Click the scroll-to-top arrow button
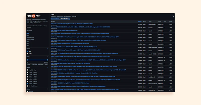Viewport: 201px width, 105px height. (171, 89)
